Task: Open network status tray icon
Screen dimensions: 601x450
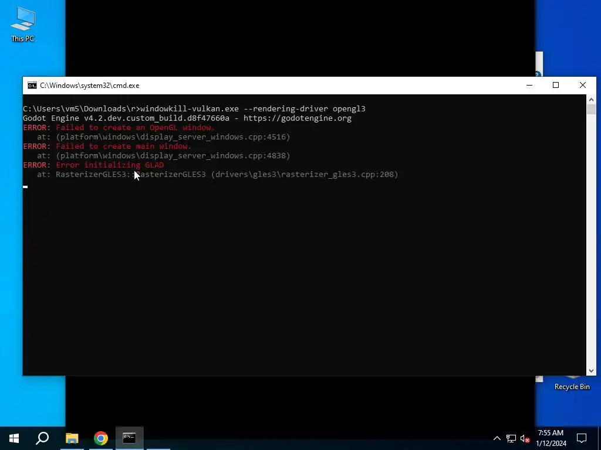Action: (x=511, y=438)
